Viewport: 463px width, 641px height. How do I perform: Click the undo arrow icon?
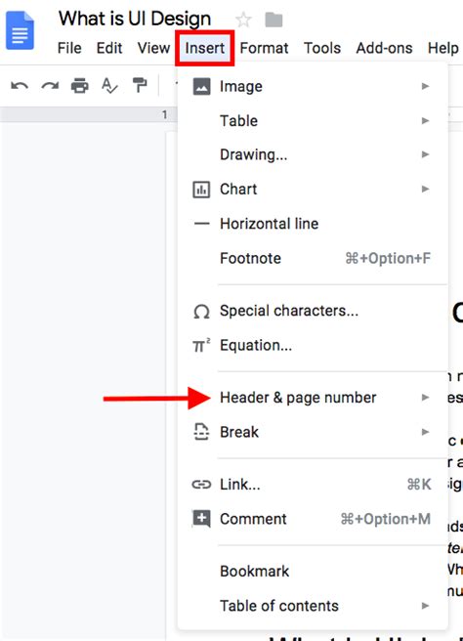(x=20, y=86)
